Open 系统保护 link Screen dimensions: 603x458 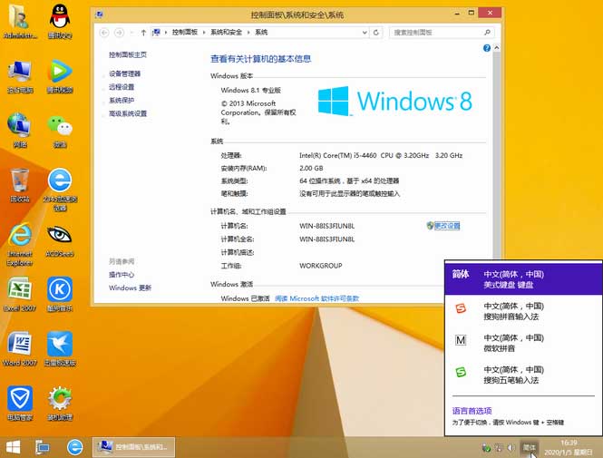point(122,101)
